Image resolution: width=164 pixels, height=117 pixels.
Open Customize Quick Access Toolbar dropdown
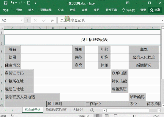click(35, 3)
